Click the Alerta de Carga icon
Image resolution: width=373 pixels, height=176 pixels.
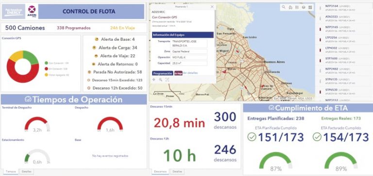pos(94,48)
